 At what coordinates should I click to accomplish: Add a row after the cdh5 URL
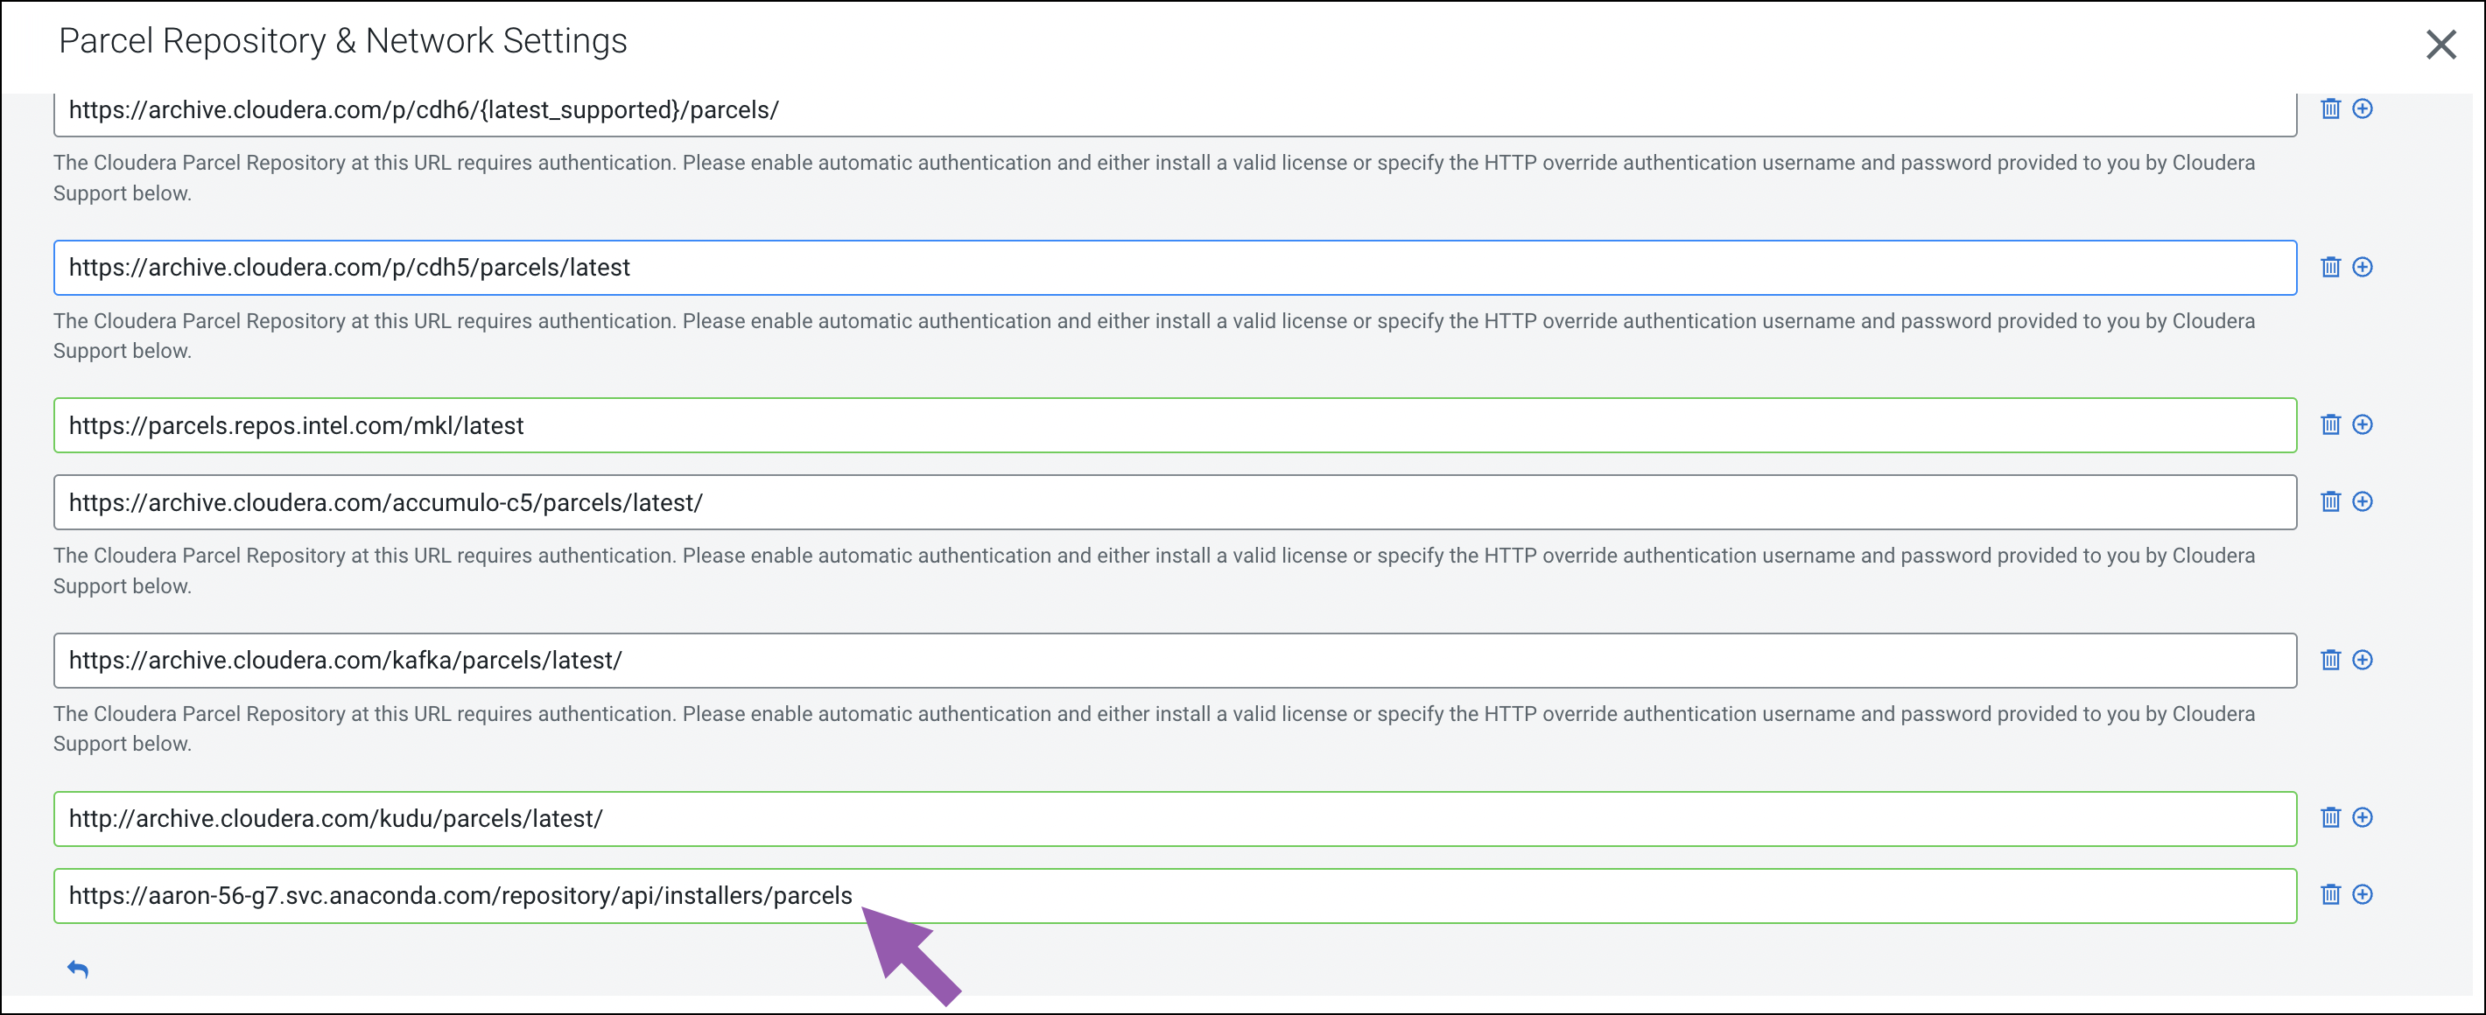pyautogui.click(x=2362, y=267)
